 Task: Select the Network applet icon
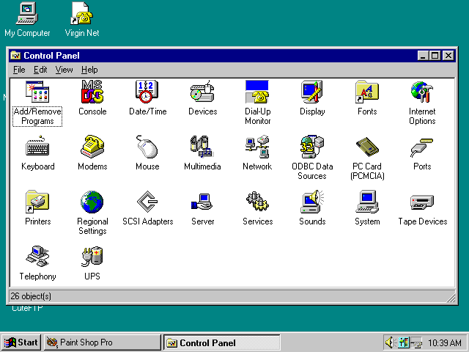[x=257, y=147]
